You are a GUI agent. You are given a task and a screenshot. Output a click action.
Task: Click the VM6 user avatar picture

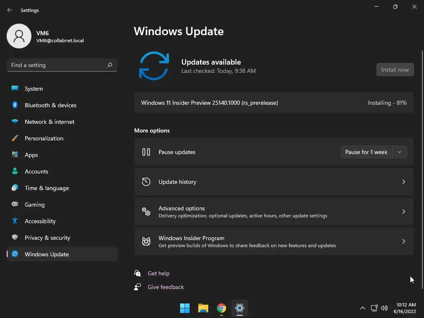(19, 36)
